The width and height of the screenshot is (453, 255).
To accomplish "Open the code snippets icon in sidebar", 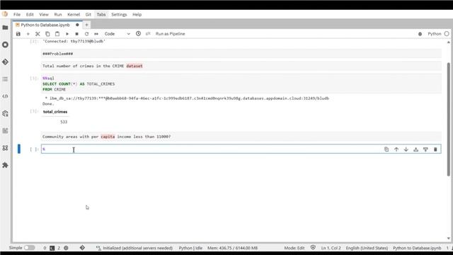I will click(x=5, y=96).
